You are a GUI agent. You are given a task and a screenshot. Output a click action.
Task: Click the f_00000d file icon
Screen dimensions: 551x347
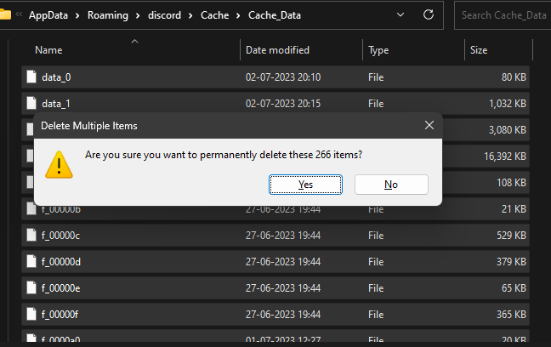click(31, 262)
